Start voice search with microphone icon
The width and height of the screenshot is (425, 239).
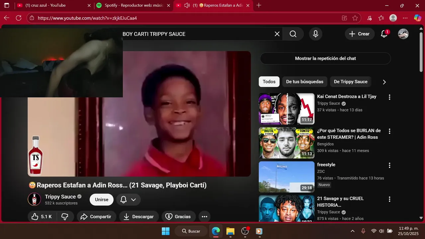point(315,34)
